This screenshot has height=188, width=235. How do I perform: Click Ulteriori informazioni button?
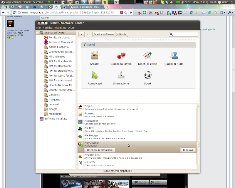100,150
